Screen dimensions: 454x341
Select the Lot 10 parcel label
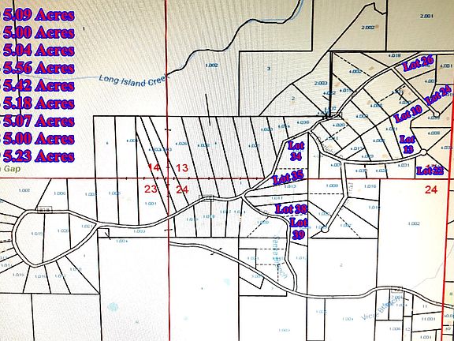pos(408,114)
